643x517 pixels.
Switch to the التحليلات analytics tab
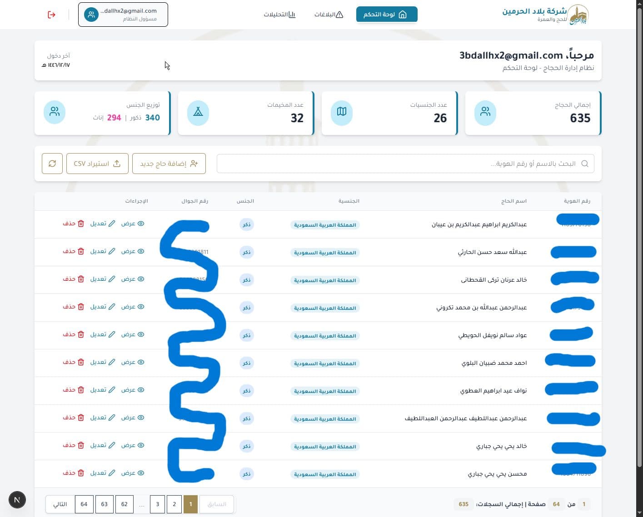click(x=279, y=15)
